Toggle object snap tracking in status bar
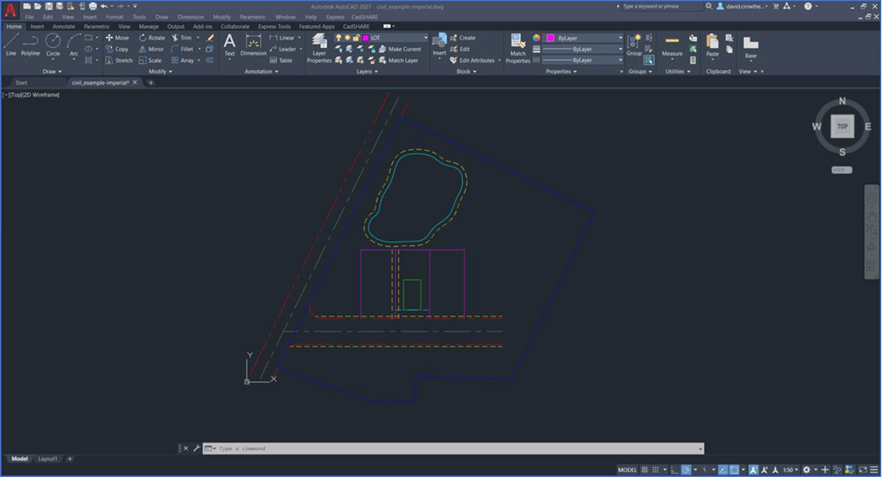 723,469
